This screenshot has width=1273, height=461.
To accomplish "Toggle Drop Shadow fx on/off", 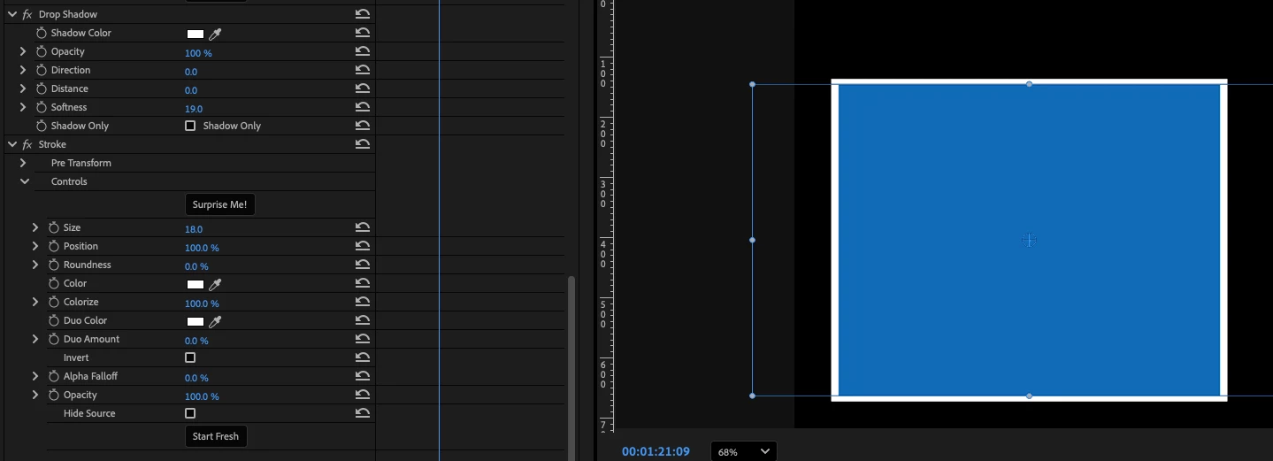I will click(27, 14).
